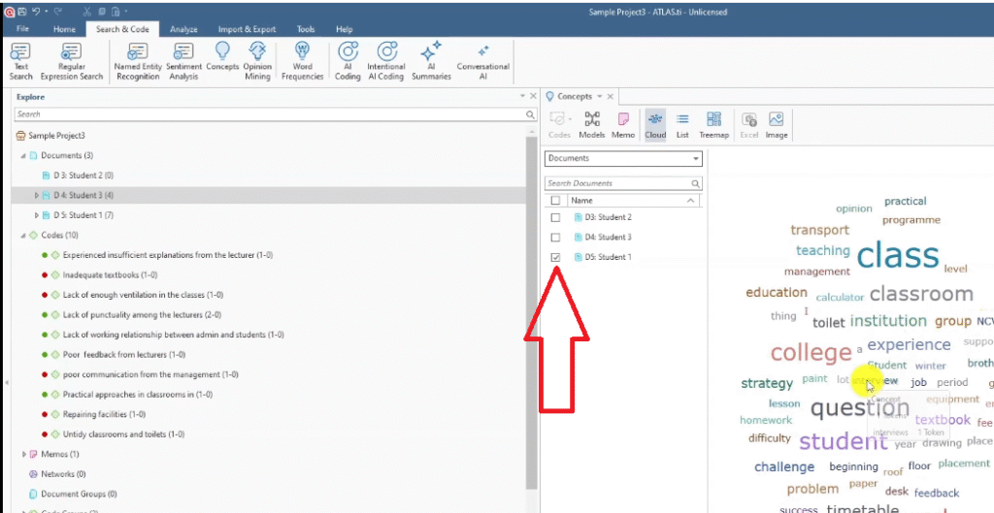
Task: Expand D 5: Student 1 document node
Action: (37, 215)
